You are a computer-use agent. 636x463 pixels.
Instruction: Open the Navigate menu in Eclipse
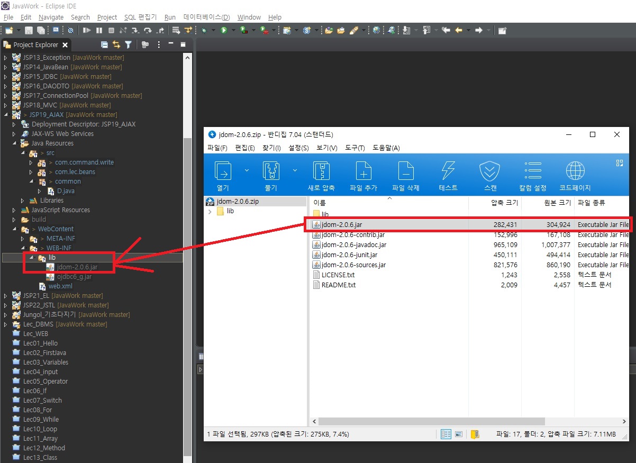(x=51, y=17)
